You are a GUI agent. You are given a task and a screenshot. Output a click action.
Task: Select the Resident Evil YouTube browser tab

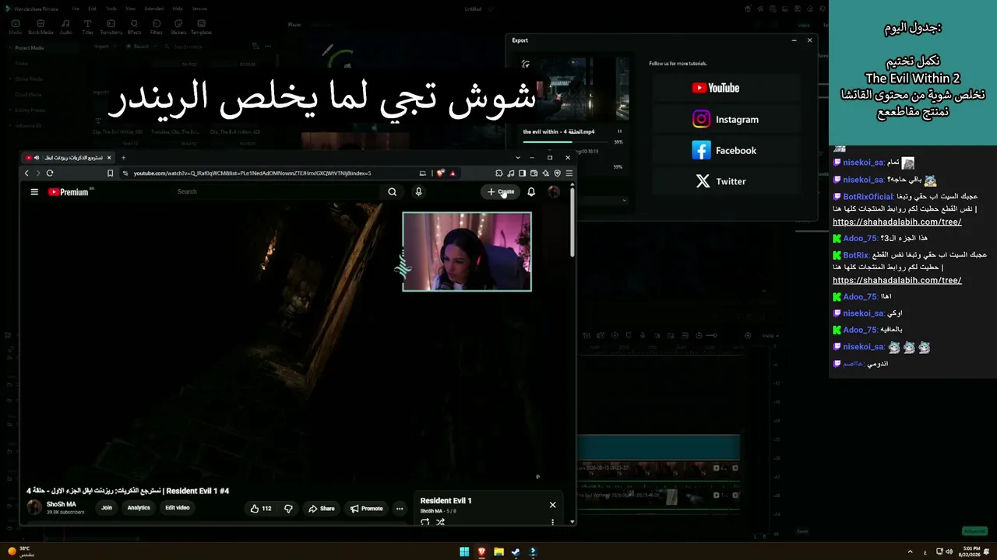(x=69, y=158)
